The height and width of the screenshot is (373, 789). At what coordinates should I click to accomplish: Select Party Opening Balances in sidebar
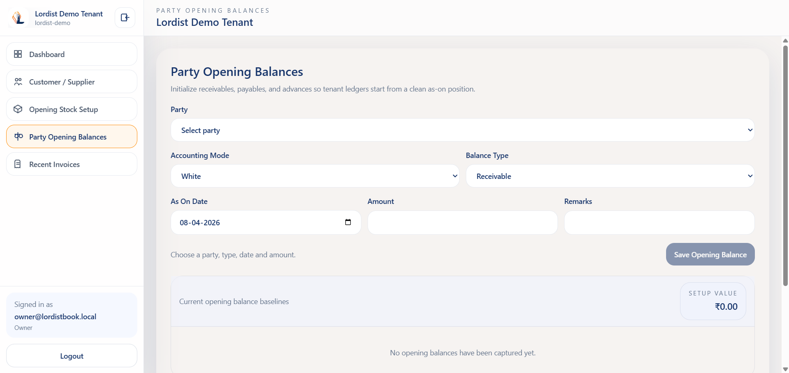coord(72,137)
